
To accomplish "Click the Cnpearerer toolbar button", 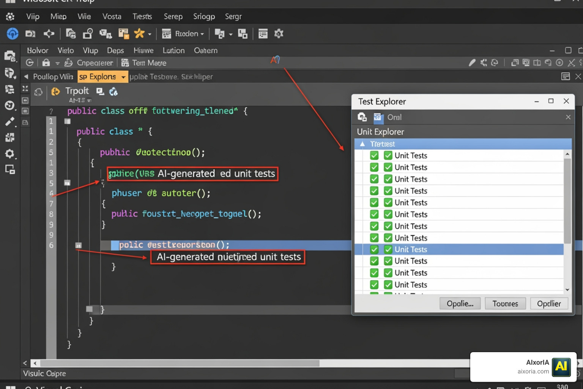I will click(89, 63).
